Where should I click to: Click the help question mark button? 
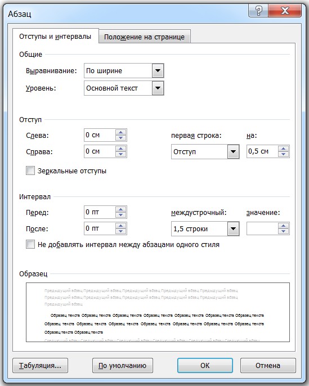tap(258, 11)
